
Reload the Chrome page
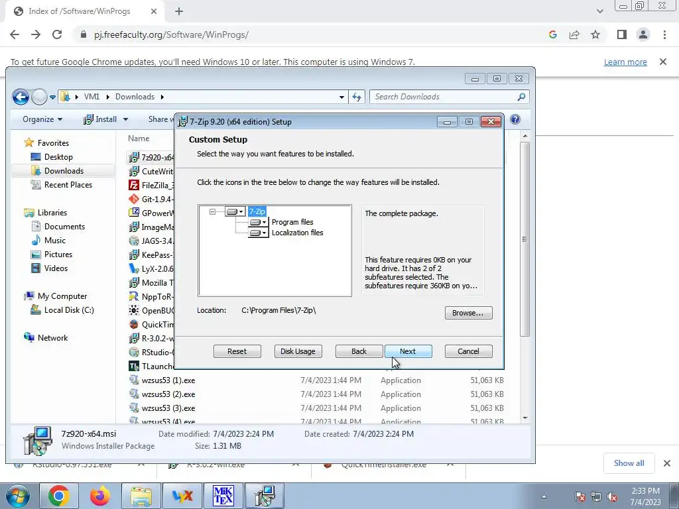[x=57, y=34]
